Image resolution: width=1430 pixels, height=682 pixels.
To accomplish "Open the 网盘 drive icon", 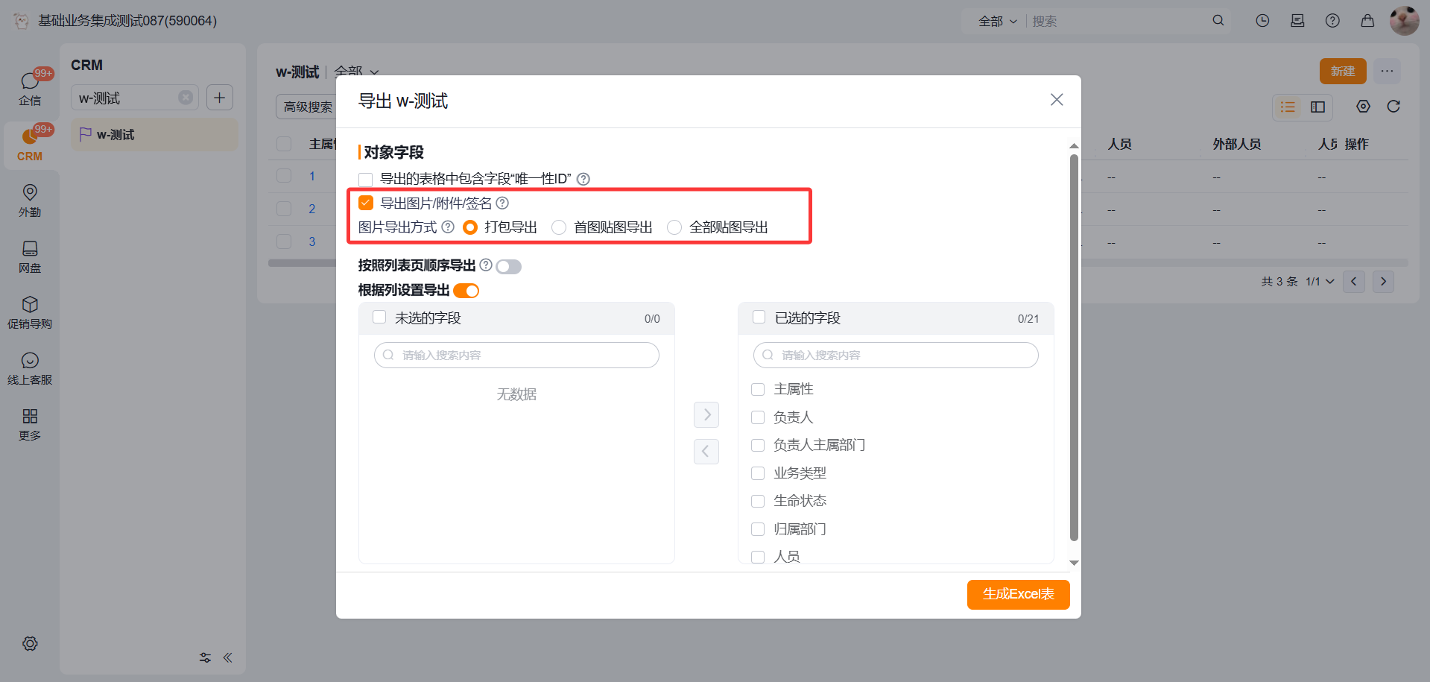I will 30,248.
